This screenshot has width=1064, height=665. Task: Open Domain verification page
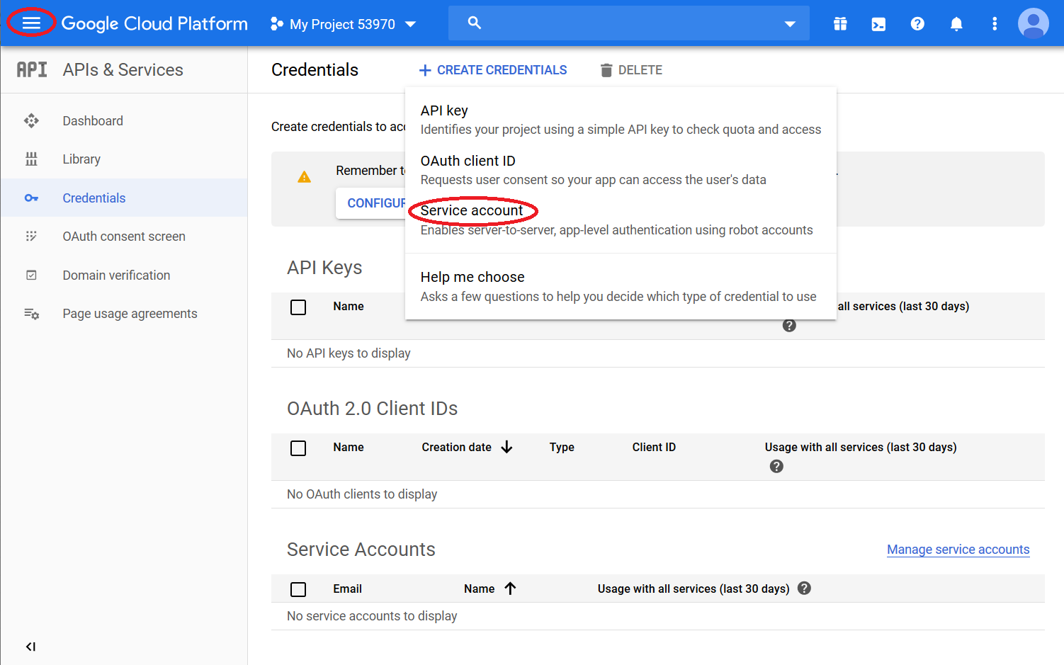coord(116,275)
